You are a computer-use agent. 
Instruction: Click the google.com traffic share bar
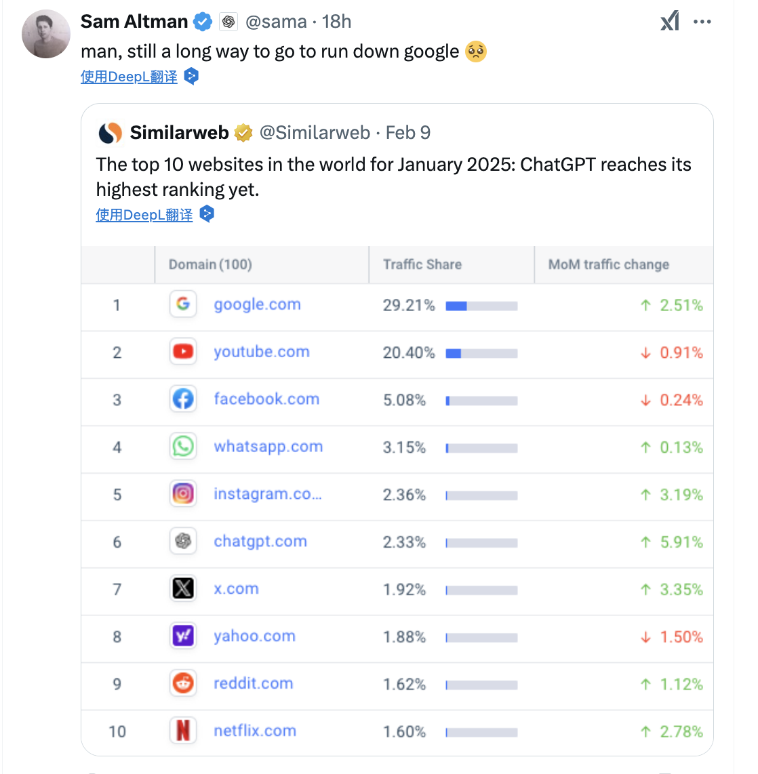pyautogui.click(x=481, y=306)
